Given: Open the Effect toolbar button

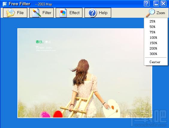Looking at the screenshot, I should pyautogui.click(x=69, y=13).
